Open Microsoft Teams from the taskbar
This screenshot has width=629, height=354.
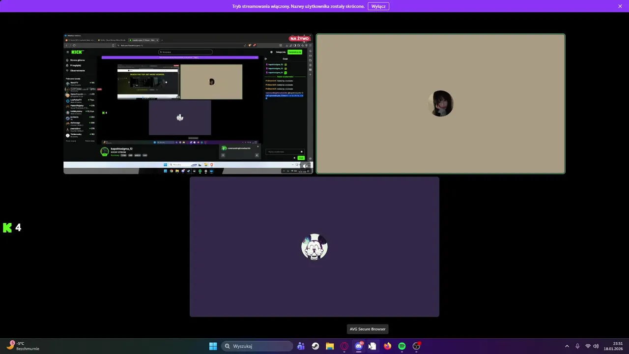(301, 346)
